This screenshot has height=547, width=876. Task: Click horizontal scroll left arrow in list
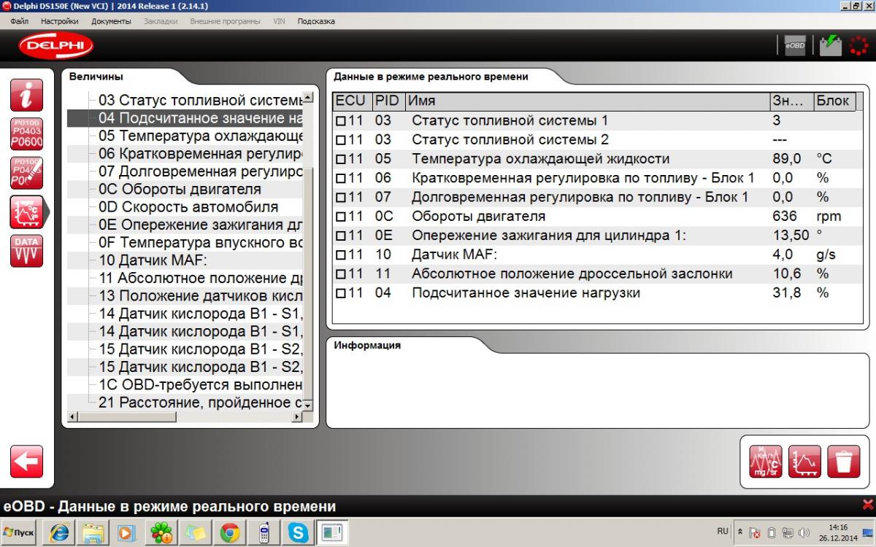72,416
